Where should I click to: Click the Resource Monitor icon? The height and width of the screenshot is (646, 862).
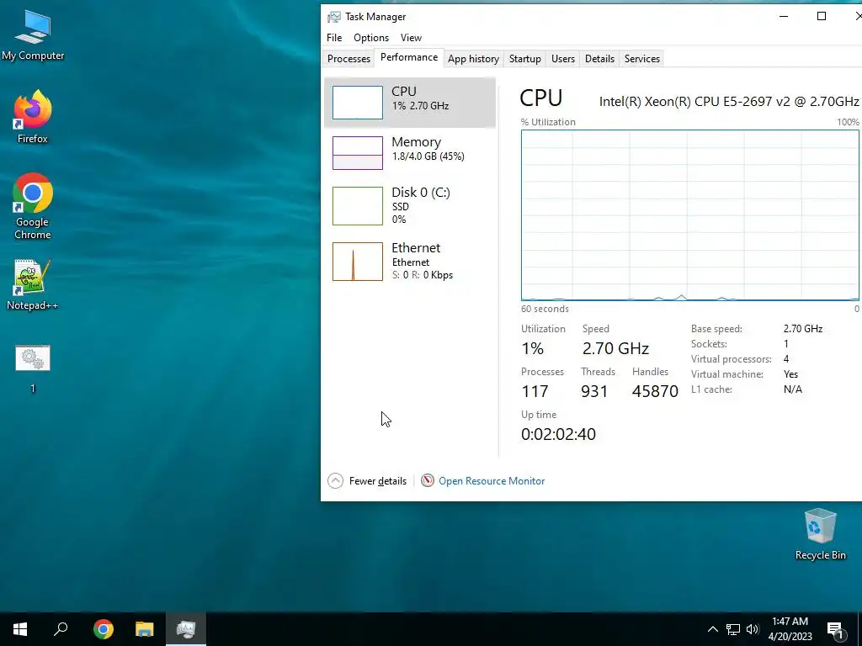[x=427, y=480]
